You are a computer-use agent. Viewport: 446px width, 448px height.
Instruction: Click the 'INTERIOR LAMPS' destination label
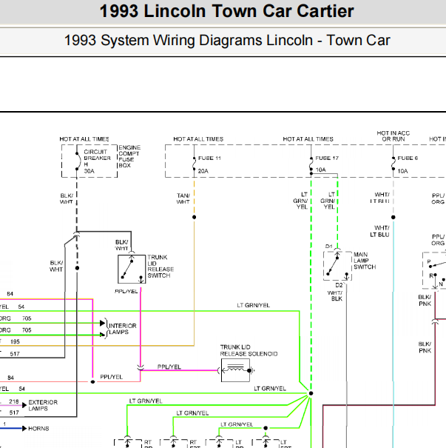(x=123, y=329)
